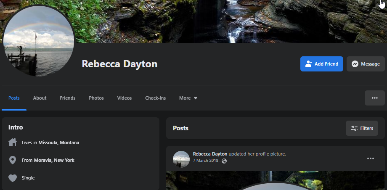Open the post's image below the header

(276, 180)
